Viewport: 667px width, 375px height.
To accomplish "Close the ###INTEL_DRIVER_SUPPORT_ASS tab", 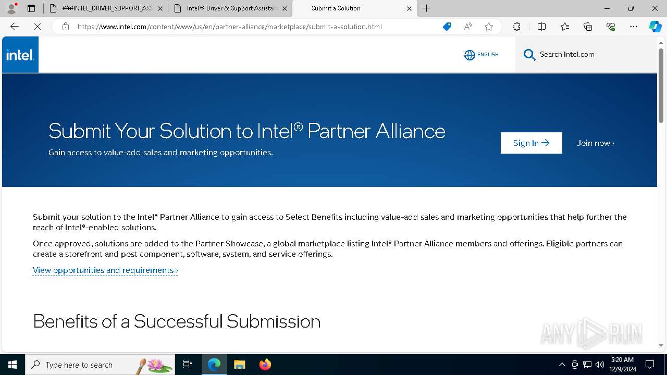I will tap(160, 8).
